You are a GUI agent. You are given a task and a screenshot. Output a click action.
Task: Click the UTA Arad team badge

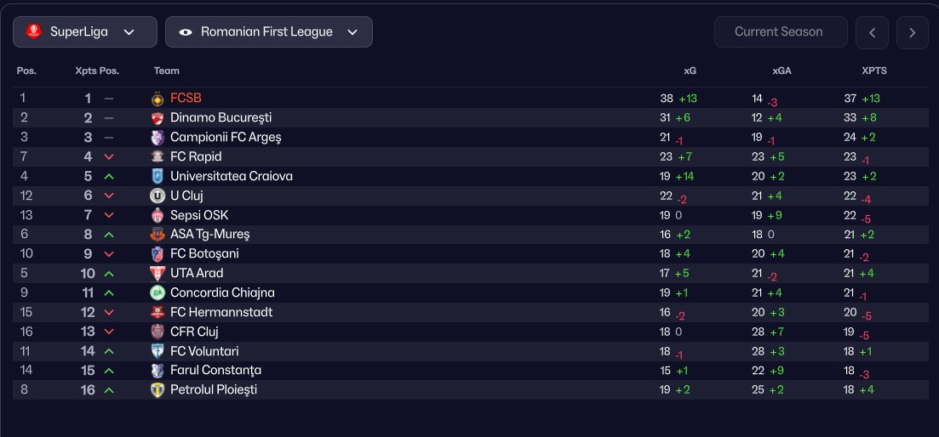tap(157, 274)
